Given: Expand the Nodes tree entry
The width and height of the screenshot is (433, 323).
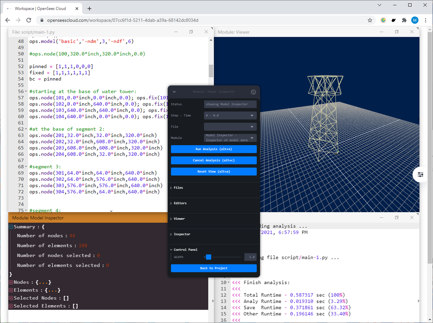Looking at the screenshot, I should pyautogui.click(x=11, y=282).
